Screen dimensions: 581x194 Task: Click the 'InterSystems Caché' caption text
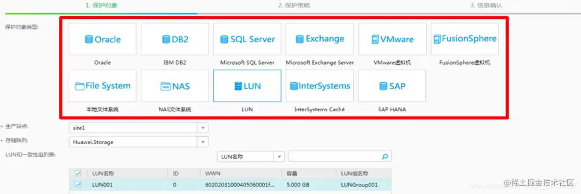click(x=320, y=109)
